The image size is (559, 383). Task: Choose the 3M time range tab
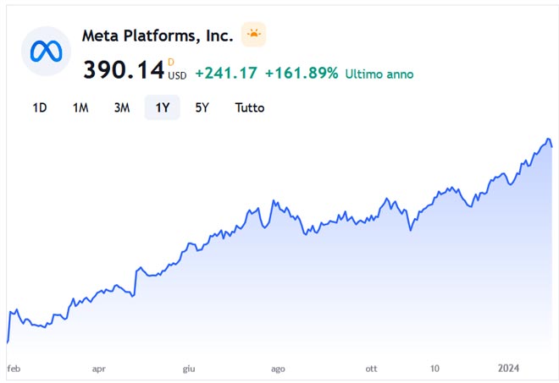122,108
